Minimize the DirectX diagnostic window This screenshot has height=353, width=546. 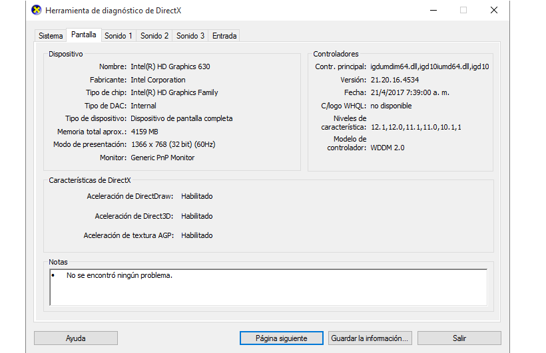(433, 10)
